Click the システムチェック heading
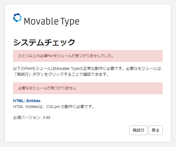This screenshot has height=147, width=176. tap(44, 43)
